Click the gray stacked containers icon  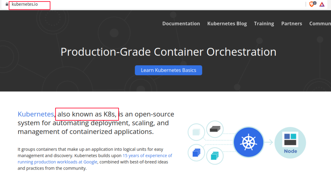pos(215,129)
